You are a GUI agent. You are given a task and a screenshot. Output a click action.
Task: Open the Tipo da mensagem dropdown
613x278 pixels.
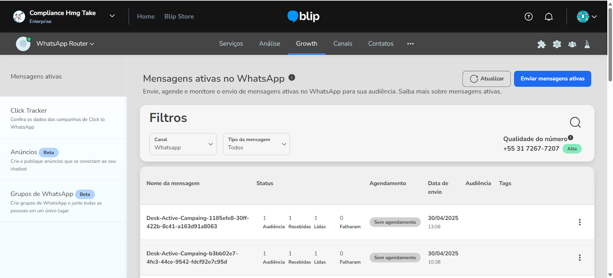point(256,144)
